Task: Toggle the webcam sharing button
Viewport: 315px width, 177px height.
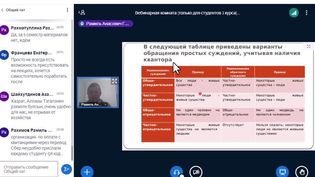Action: 196,172
